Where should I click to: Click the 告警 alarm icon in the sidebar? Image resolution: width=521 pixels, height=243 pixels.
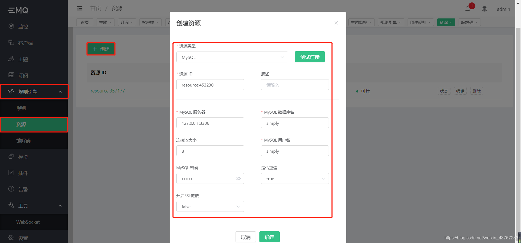pyautogui.click(x=11, y=189)
